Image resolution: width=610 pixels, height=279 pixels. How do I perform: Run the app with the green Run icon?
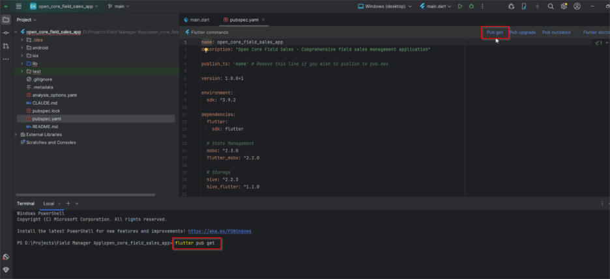(x=460, y=7)
